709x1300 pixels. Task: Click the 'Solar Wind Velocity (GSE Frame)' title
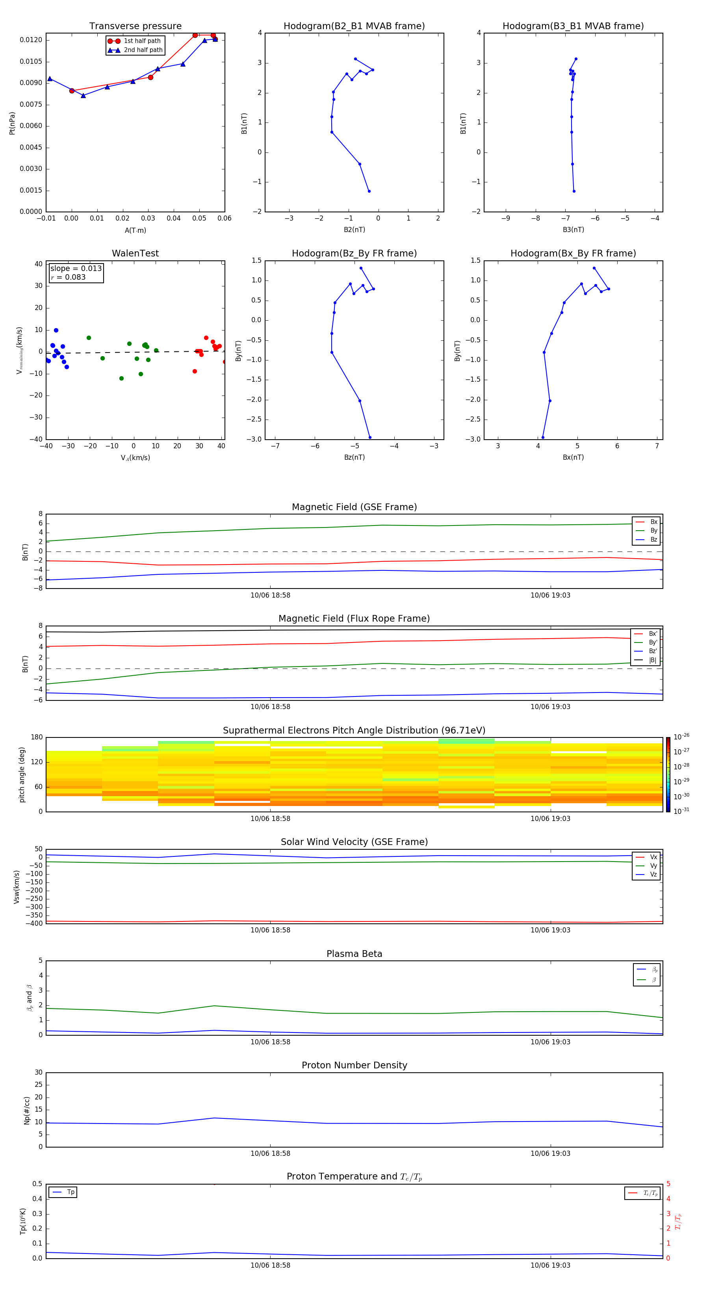(x=354, y=842)
